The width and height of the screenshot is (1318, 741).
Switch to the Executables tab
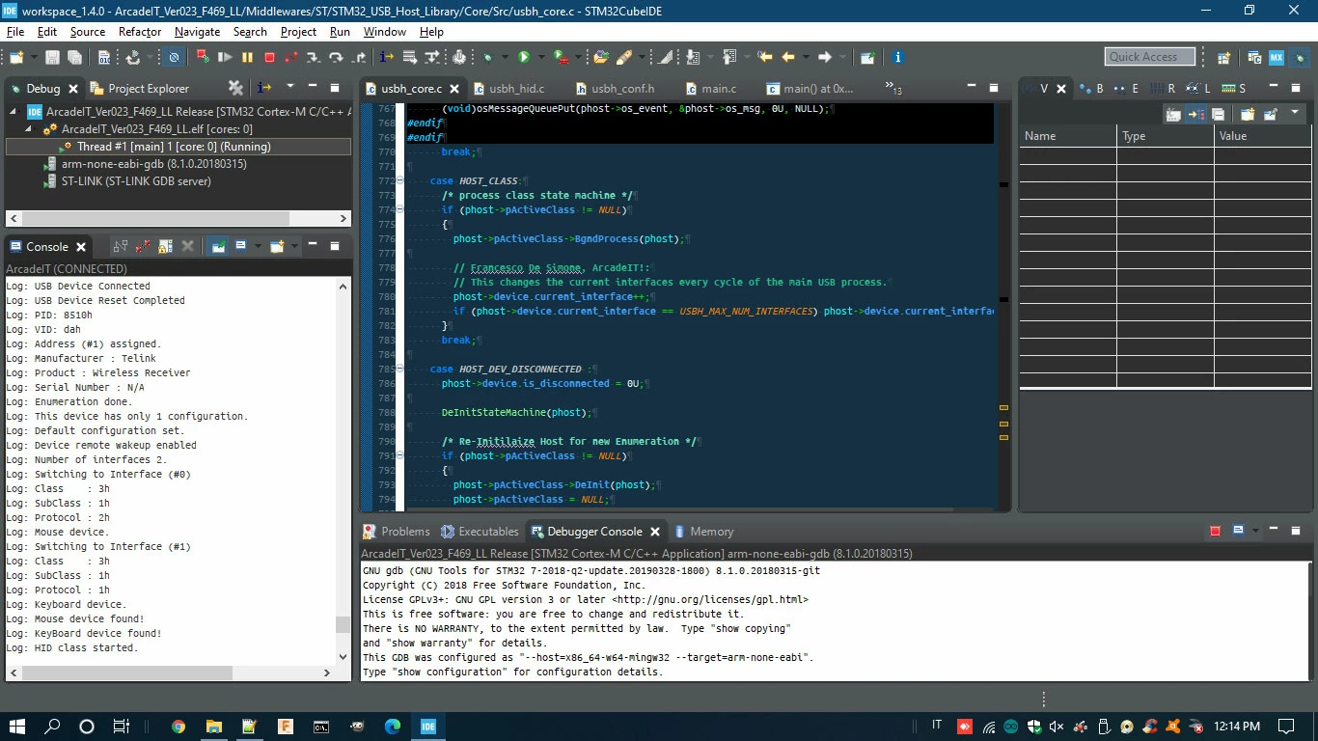tap(480, 532)
